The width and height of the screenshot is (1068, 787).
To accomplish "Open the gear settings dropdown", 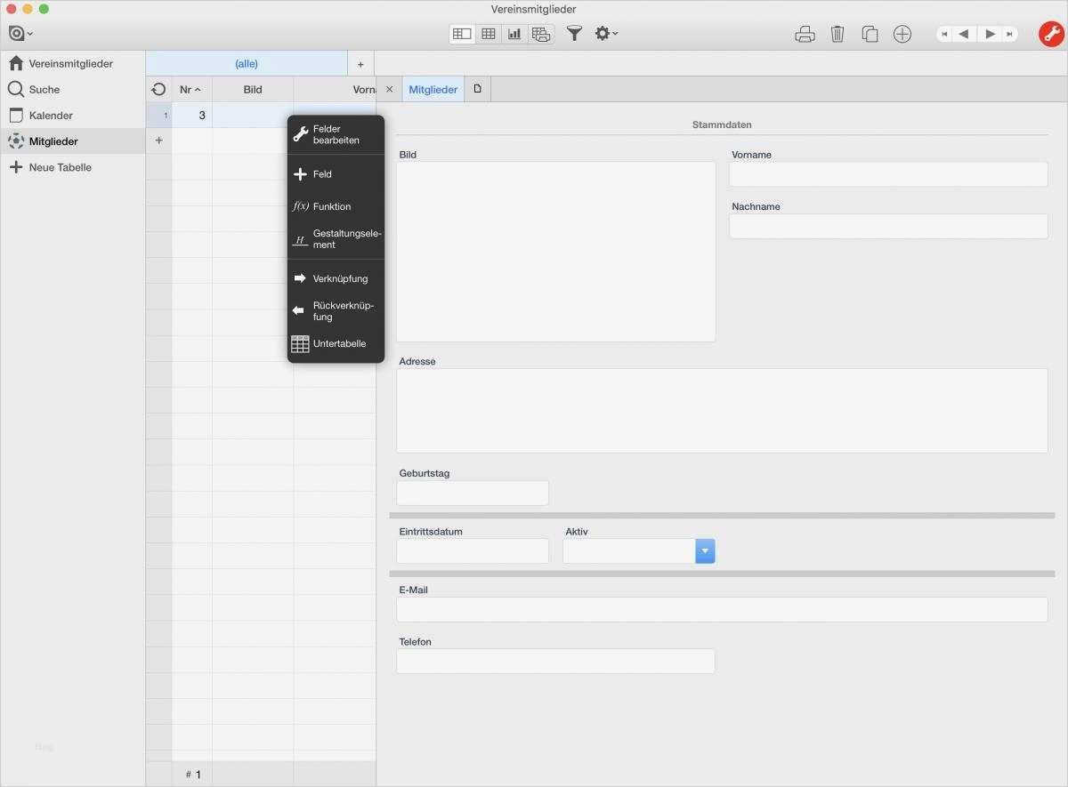I will pos(606,34).
